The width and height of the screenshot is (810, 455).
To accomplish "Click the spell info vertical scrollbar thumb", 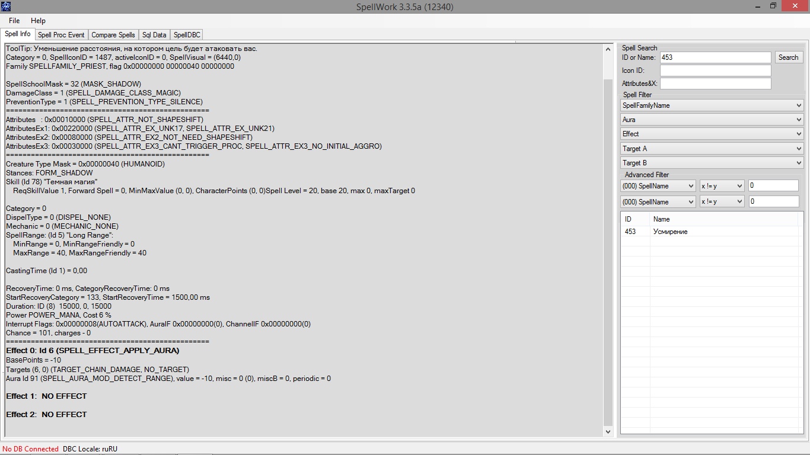I will [x=608, y=252].
